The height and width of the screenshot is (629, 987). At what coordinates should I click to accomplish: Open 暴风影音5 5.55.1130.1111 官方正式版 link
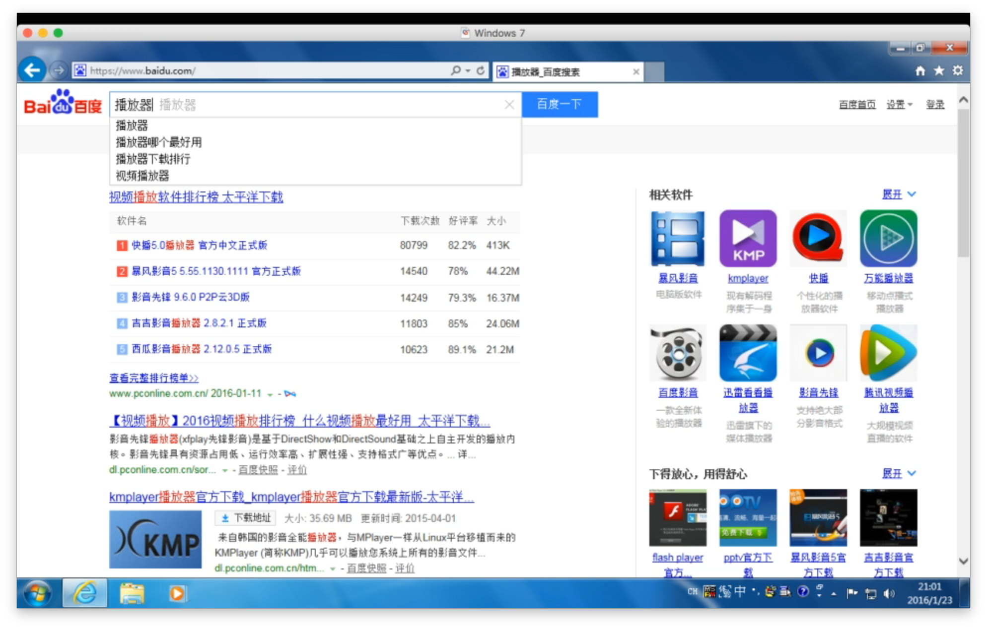[216, 271]
